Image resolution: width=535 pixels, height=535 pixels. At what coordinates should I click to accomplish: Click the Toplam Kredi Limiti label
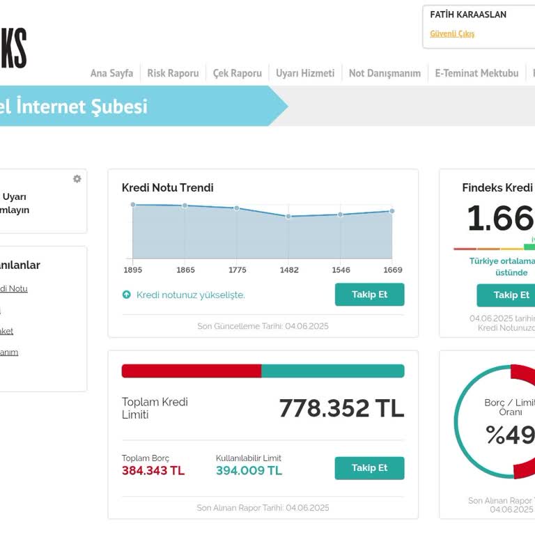pyautogui.click(x=155, y=408)
